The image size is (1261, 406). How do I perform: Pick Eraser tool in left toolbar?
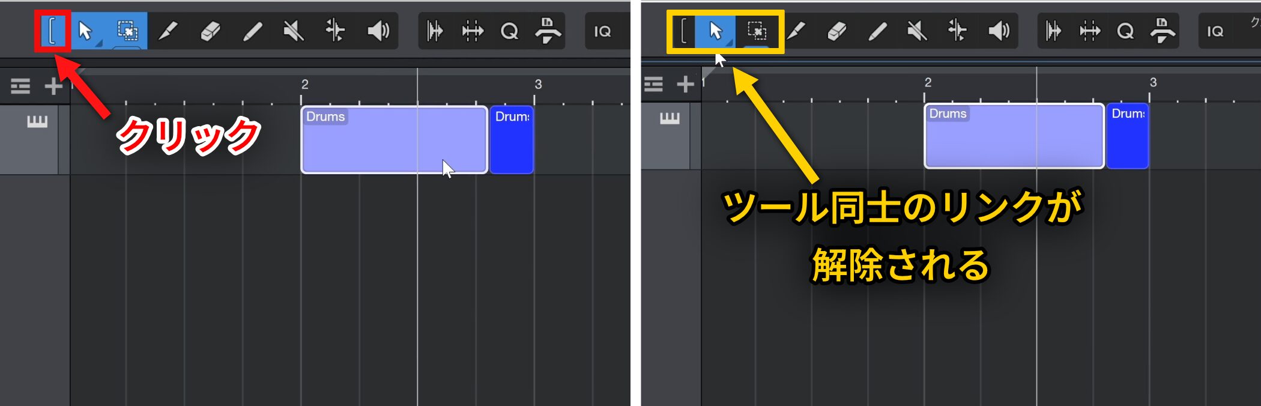(210, 31)
